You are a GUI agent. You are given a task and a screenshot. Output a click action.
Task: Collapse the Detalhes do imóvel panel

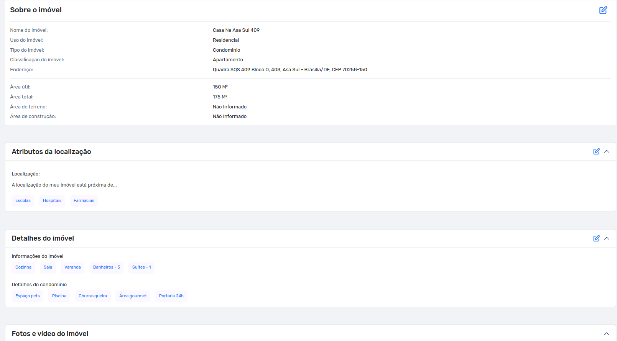pos(607,238)
